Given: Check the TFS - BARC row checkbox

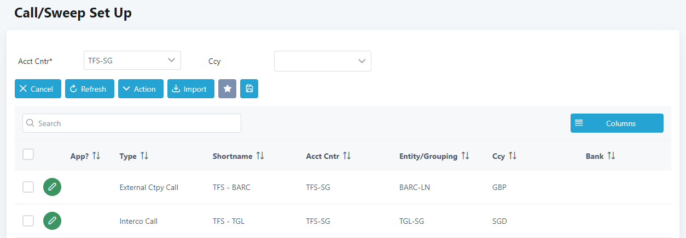Looking at the screenshot, I should [28, 187].
